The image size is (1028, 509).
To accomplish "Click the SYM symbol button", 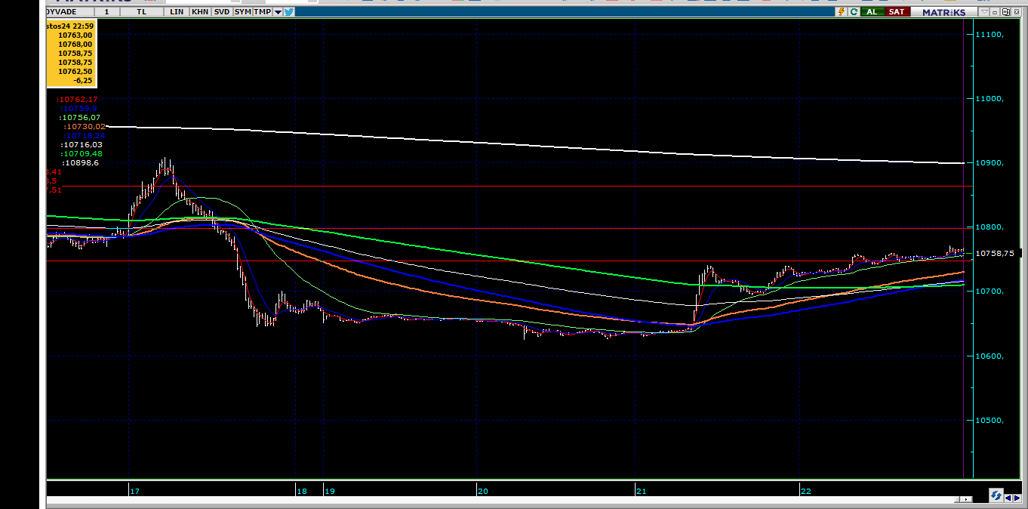I will (x=242, y=12).
